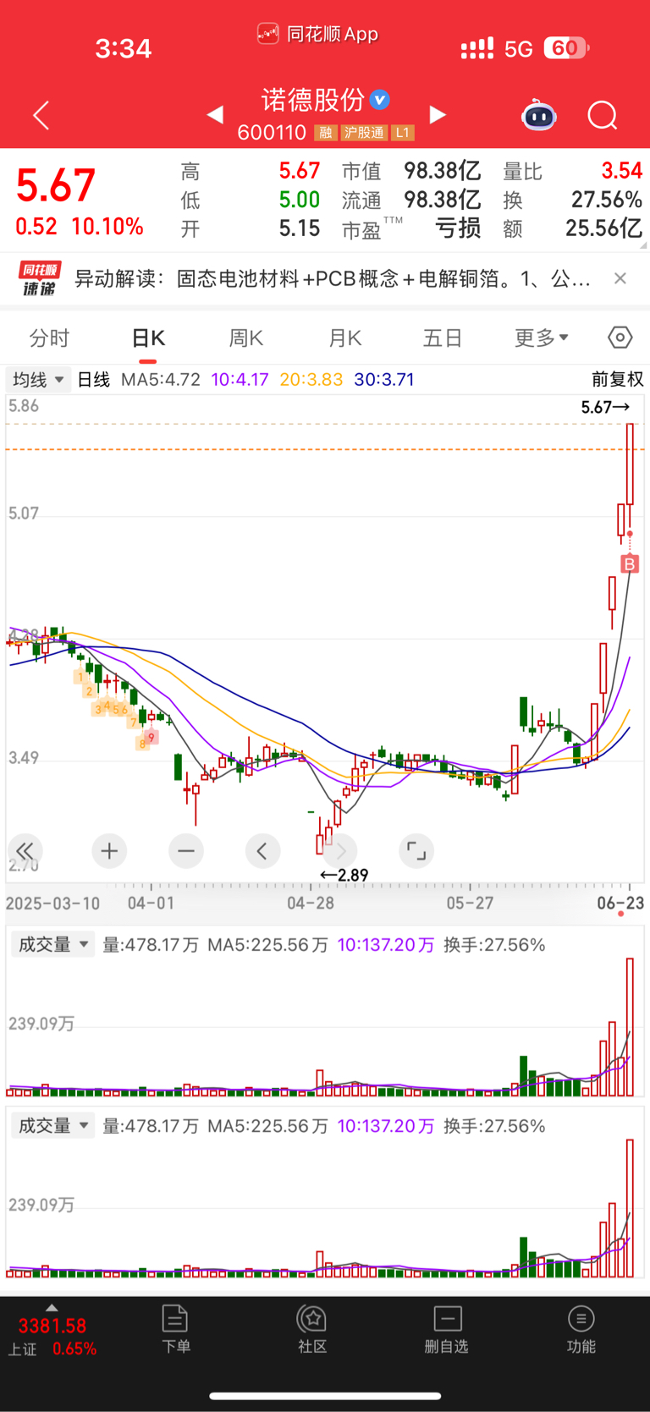Tap the 沪股通 tag
Screen dimensions: 650x1412
pos(364,133)
